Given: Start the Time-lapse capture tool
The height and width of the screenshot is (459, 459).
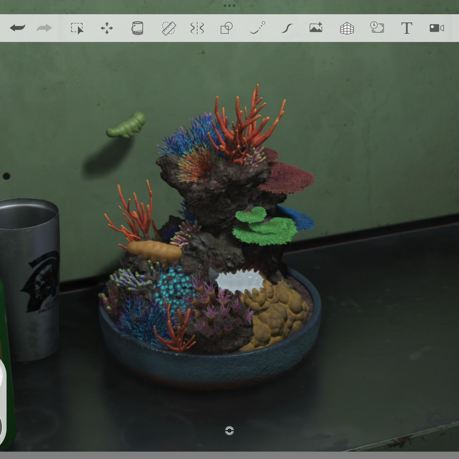Looking at the screenshot, I should coord(377,27).
